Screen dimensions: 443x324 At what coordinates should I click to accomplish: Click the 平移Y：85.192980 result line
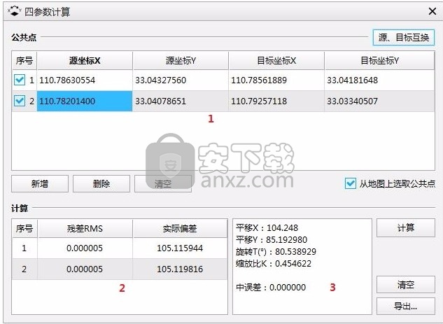coord(272,239)
